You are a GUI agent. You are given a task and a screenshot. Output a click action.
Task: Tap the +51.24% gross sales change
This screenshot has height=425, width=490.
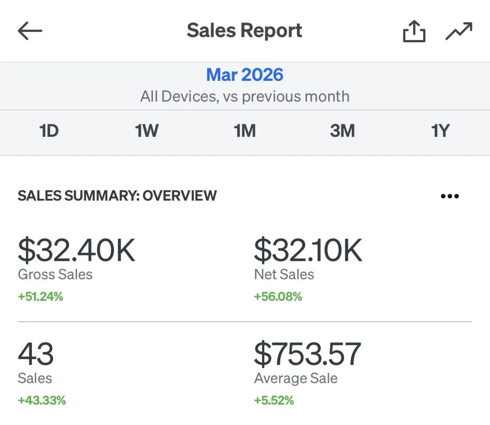(x=40, y=297)
